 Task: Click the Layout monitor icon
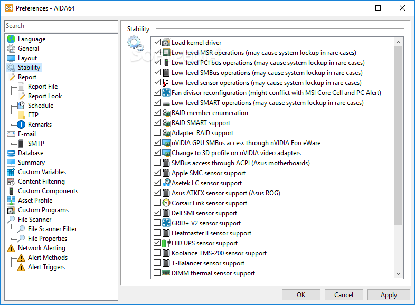[11, 58]
